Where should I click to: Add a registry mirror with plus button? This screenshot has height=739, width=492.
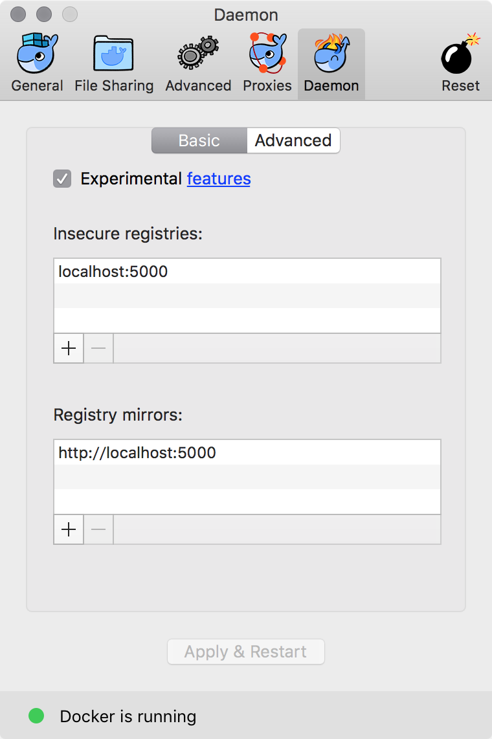69,530
